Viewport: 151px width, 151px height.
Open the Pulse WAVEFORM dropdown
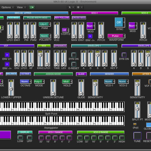pyautogui.click(x=116, y=36)
